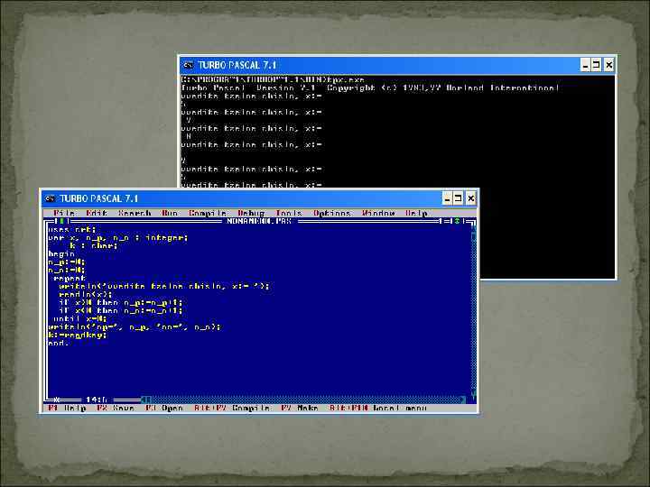Click F2 Save in status bar
This screenshot has height=487, width=650.
point(116,408)
